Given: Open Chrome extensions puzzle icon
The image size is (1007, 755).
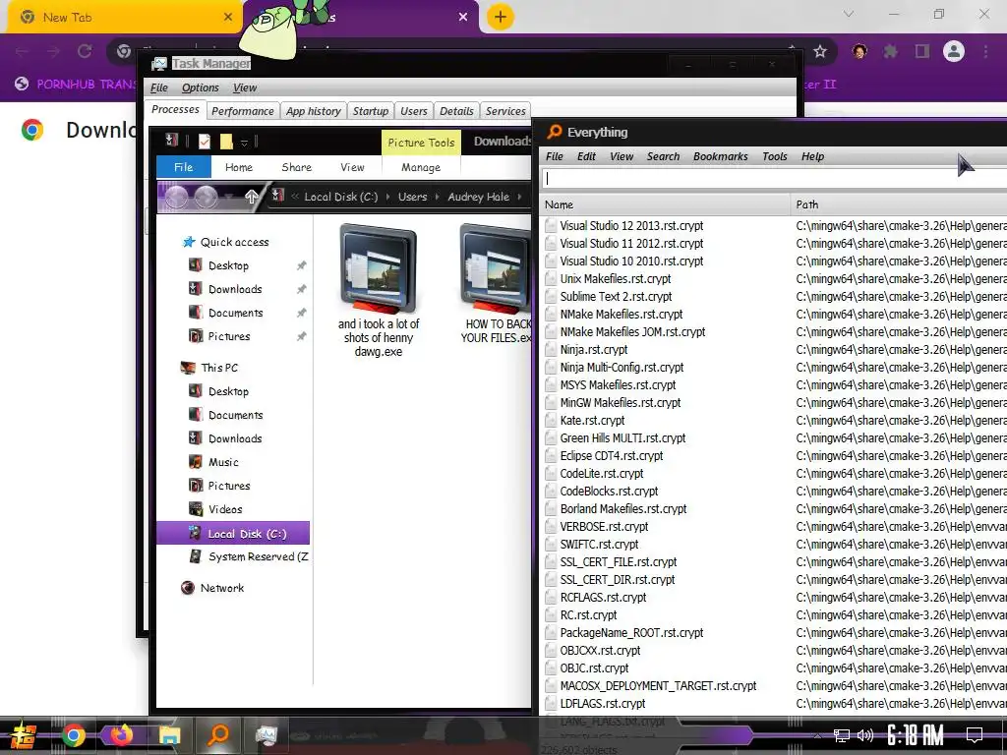Looking at the screenshot, I should pos(890,51).
